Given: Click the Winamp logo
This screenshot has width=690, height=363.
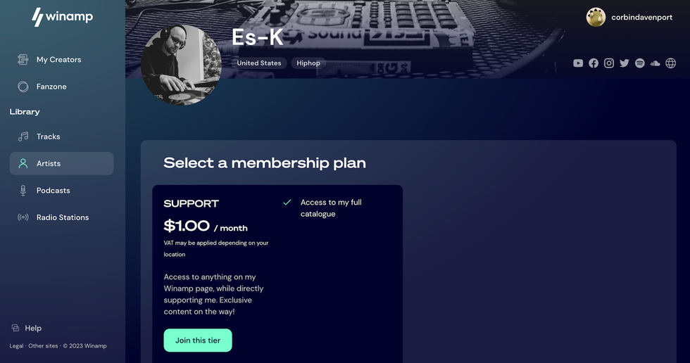Looking at the screenshot, I should [62, 17].
